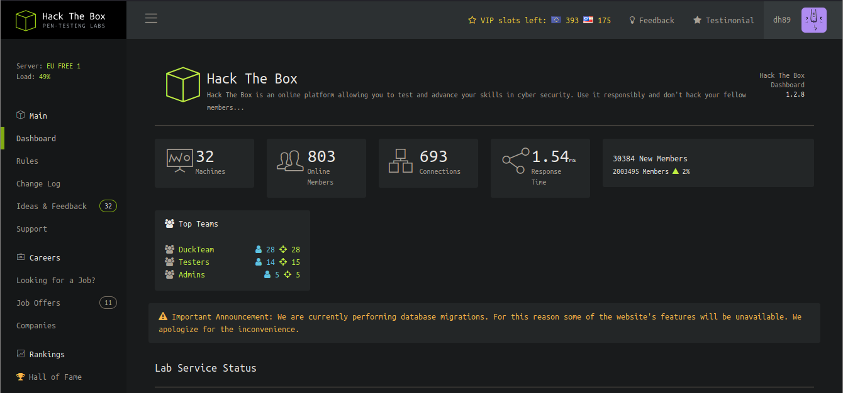Click the Response Time share-nodes icon
The height and width of the screenshot is (393, 843).
pos(516,161)
